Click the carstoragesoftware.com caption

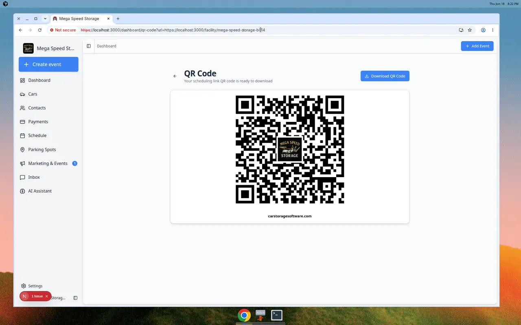(x=290, y=216)
